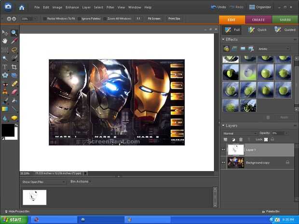This screenshot has width=299, height=224.
Task: Delete layer using the trash icon
Action: click(241, 139)
